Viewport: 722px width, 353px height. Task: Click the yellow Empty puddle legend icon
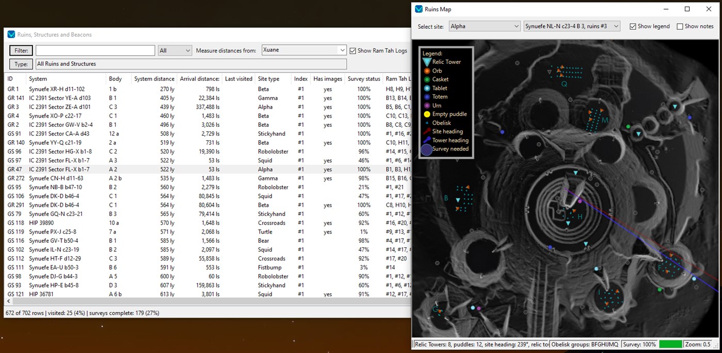[x=426, y=114]
